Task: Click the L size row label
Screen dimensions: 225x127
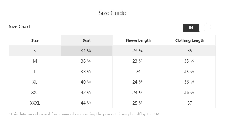Action: (35, 72)
